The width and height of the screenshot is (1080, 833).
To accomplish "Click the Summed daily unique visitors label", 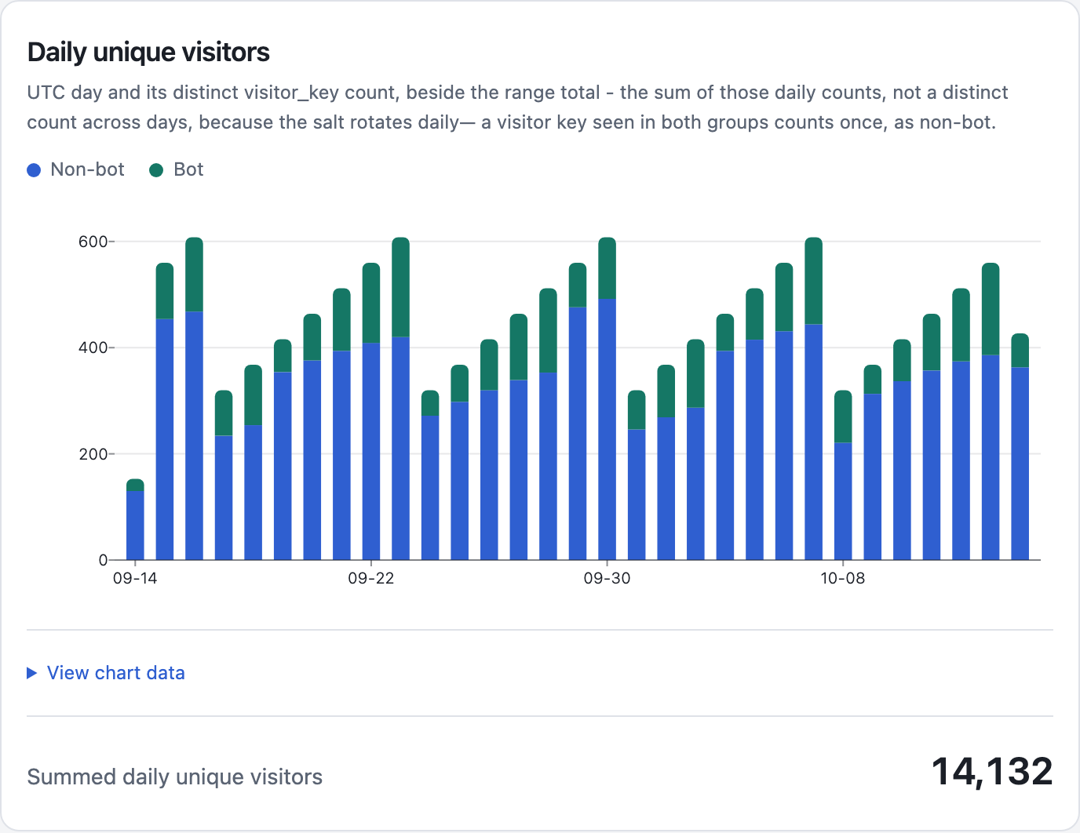I will click(x=175, y=777).
